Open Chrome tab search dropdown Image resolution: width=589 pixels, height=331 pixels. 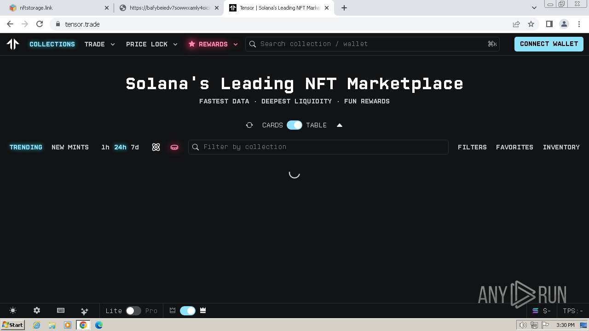[x=534, y=8]
